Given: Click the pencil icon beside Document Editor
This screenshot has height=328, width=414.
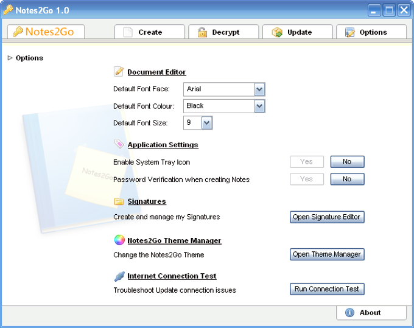Looking at the screenshot, I should 119,72.
